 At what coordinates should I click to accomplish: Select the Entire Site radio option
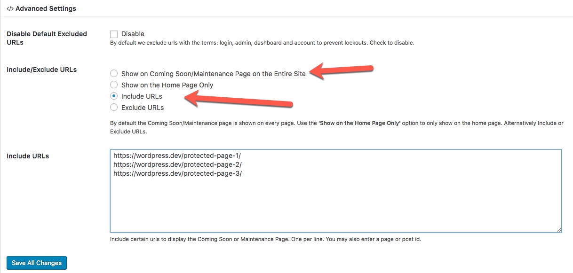114,74
